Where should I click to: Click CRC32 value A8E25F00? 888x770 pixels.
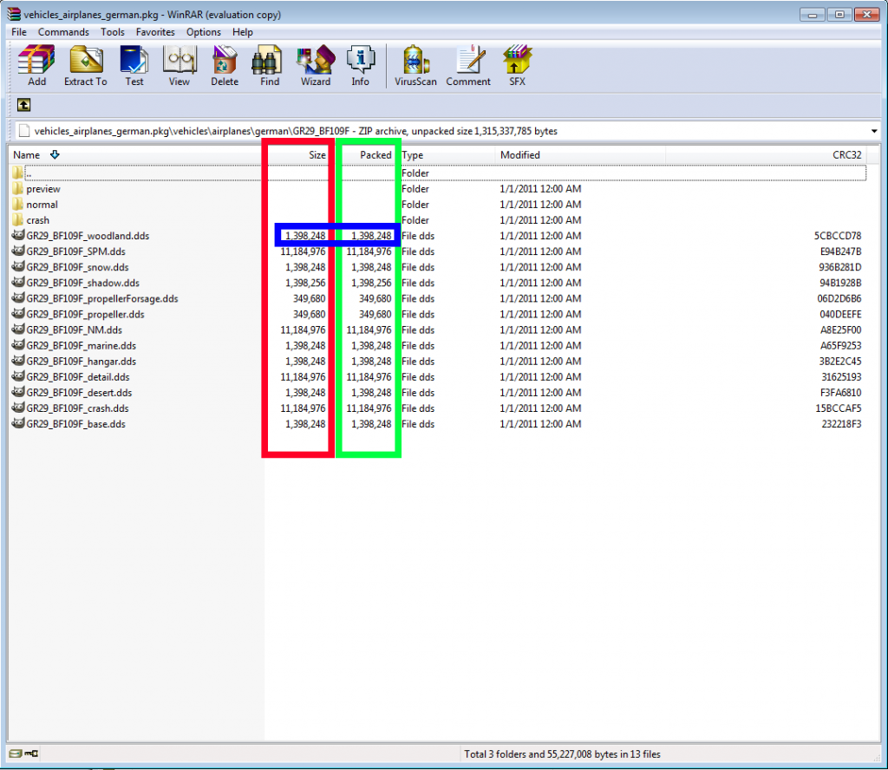pos(840,330)
